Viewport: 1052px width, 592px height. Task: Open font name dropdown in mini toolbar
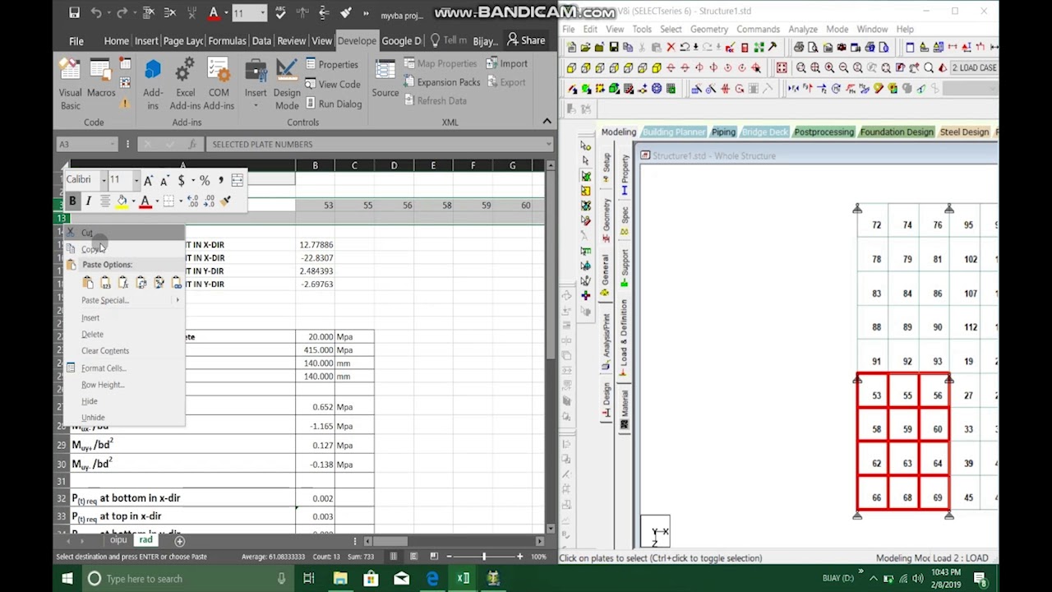pyautogui.click(x=104, y=180)
